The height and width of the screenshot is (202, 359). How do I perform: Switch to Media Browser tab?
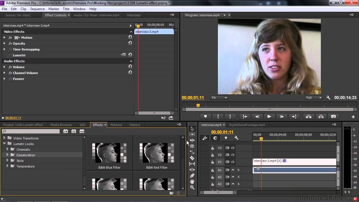pos(61,125)
